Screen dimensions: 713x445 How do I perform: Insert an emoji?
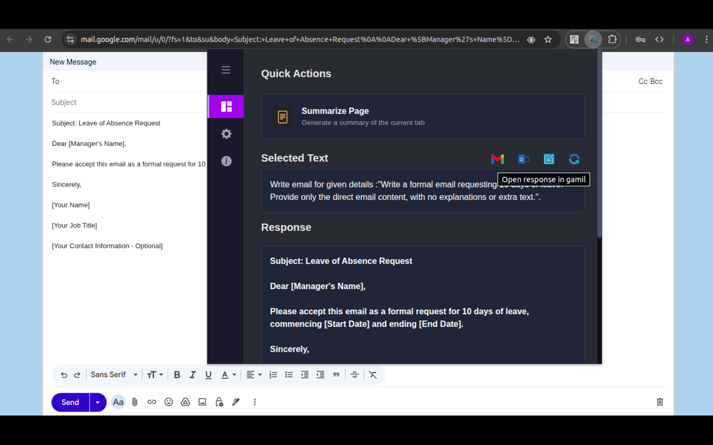point(169,402)
